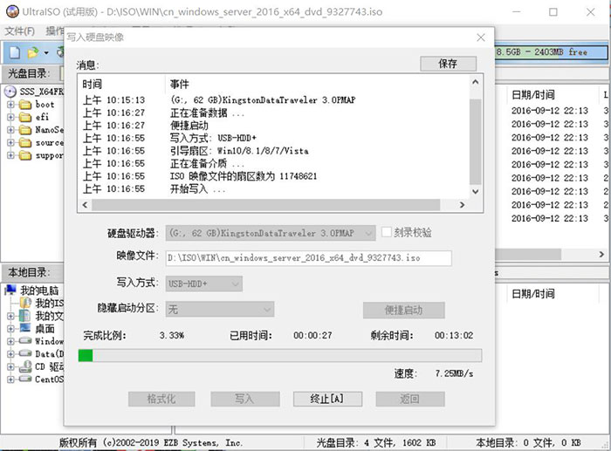The width and height of the screenshot is (611, 451).
Task: Click the support folder icon
Action: 25,155
